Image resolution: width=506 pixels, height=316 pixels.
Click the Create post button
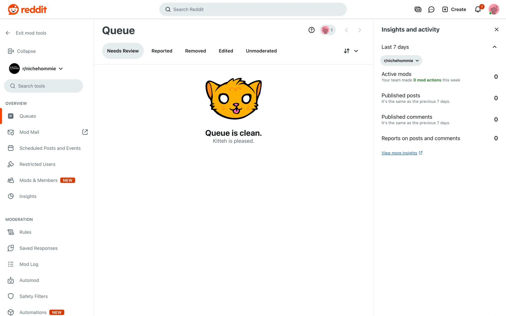click(x=454, y=9)
